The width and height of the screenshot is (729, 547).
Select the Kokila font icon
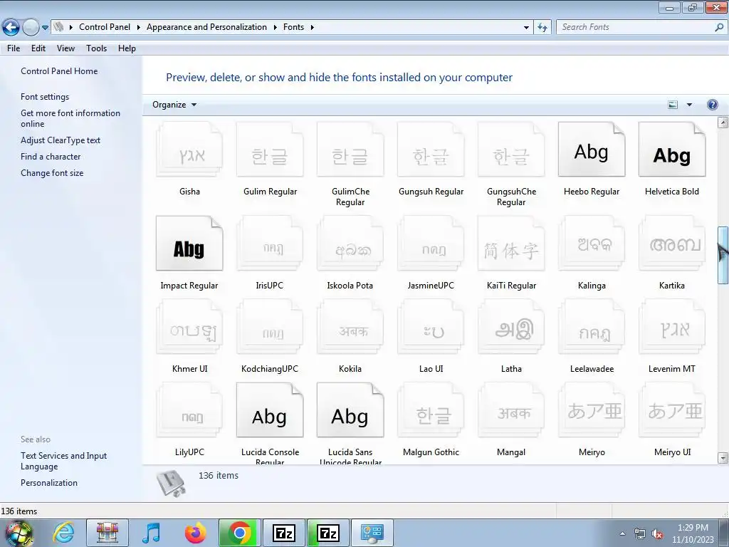(x=350, y=327)
